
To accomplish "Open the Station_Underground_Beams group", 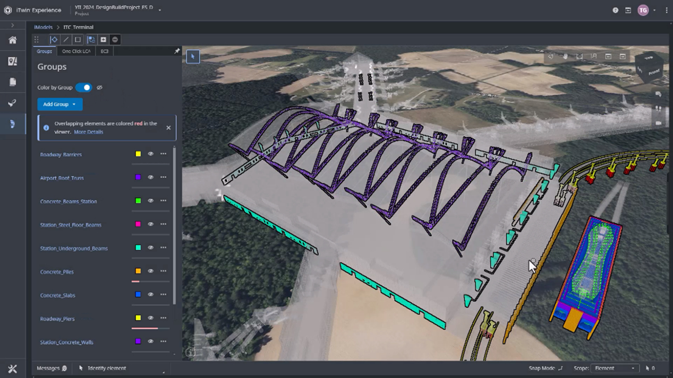I will [x=74, y=248].
